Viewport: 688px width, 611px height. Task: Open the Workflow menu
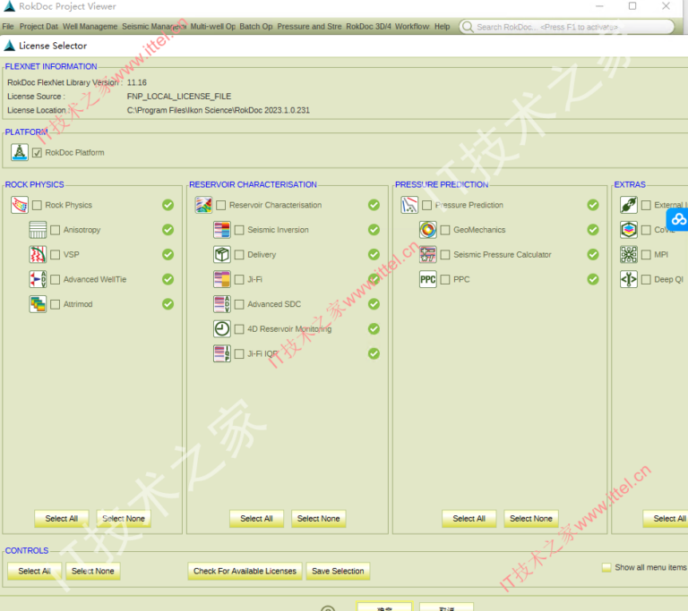pyautogui.click(x=412, y=27)
